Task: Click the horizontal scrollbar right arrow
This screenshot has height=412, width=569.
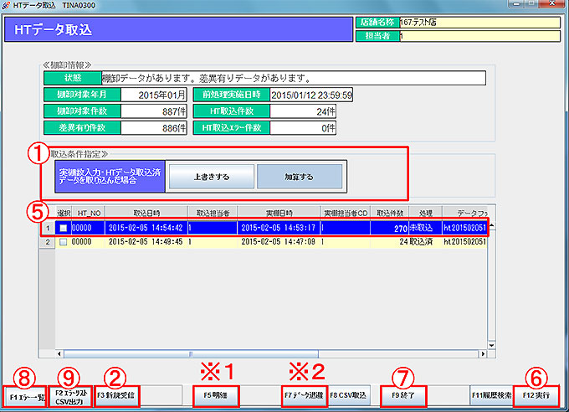Action: pyautogui.click(x=479, y=354)
